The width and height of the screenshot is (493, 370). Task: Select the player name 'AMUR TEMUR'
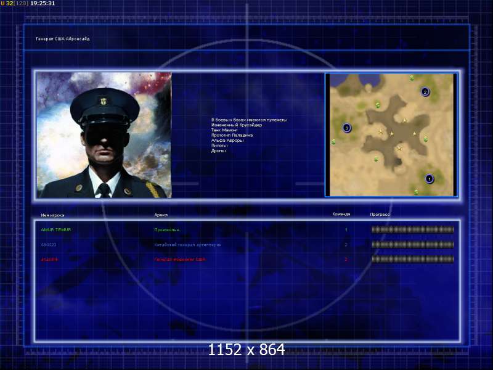point(56,229)
